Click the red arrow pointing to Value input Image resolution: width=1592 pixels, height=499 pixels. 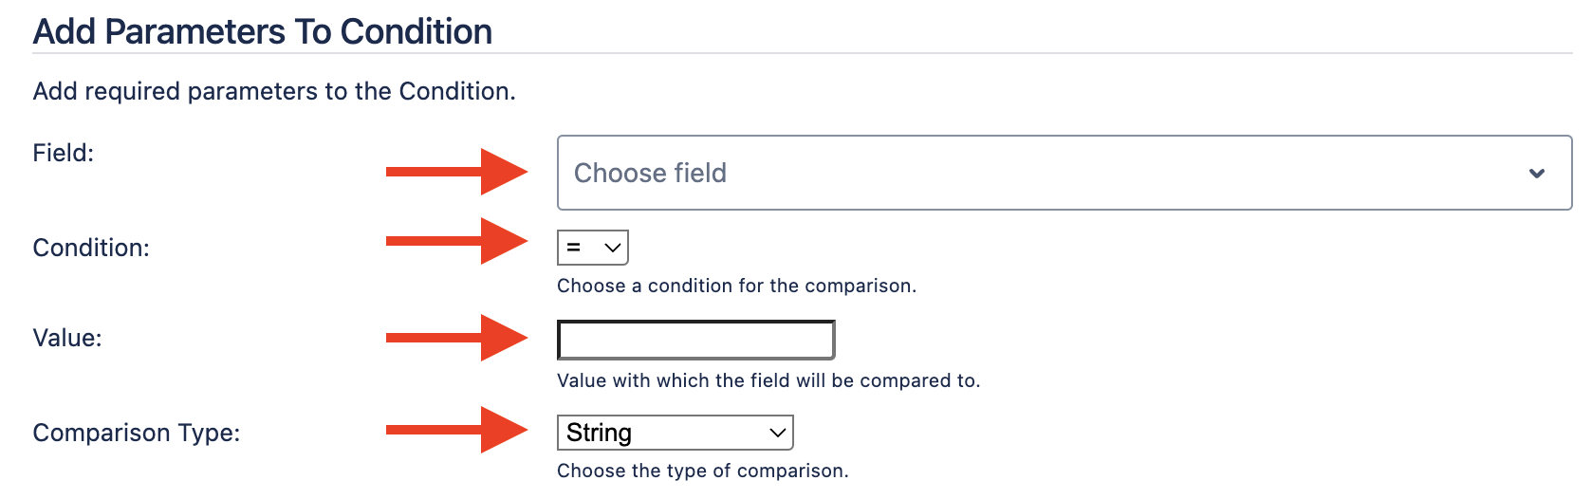pos(456,338)
